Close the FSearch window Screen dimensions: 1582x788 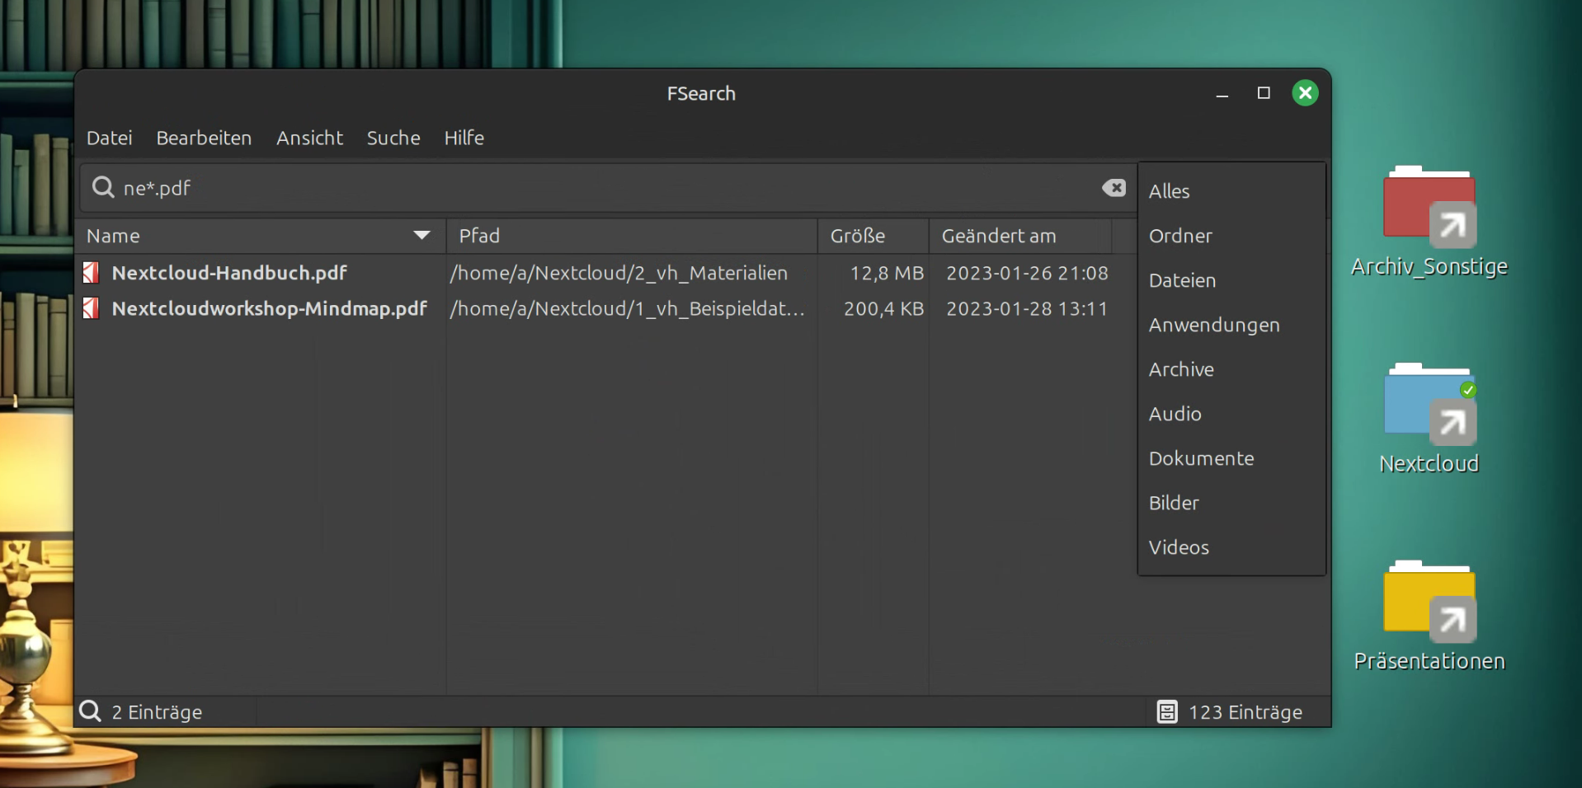tap(1305, 93)
